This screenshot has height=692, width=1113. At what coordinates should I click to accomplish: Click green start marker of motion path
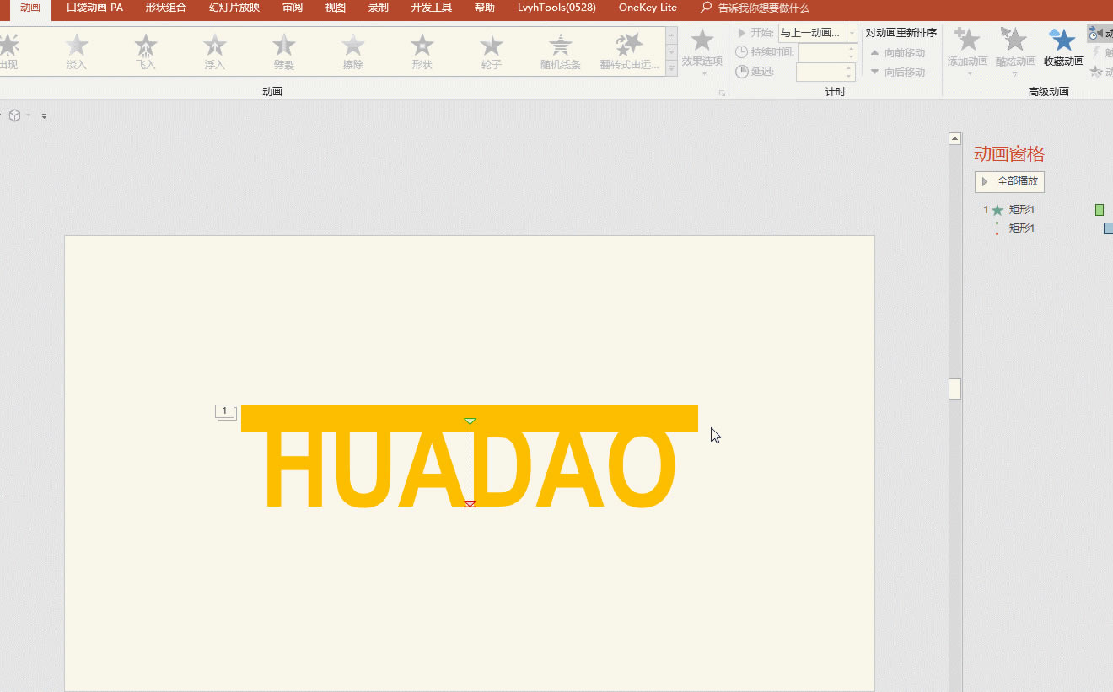coord(470,421)
